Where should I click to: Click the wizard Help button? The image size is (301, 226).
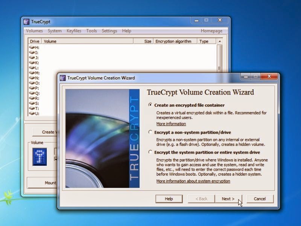click(x=169, y=199)
